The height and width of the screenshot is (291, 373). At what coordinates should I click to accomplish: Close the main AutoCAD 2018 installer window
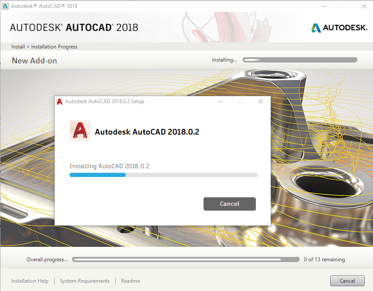(364, 6)
